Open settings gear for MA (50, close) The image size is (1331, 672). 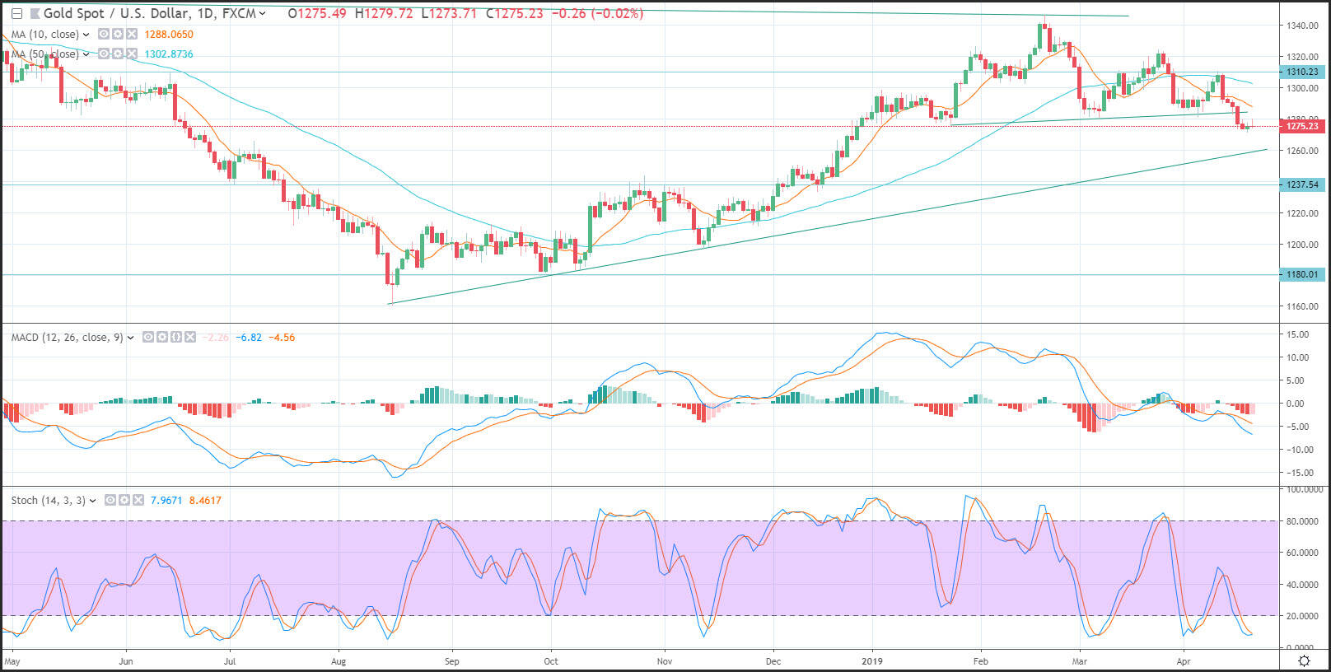click(118, 54)
